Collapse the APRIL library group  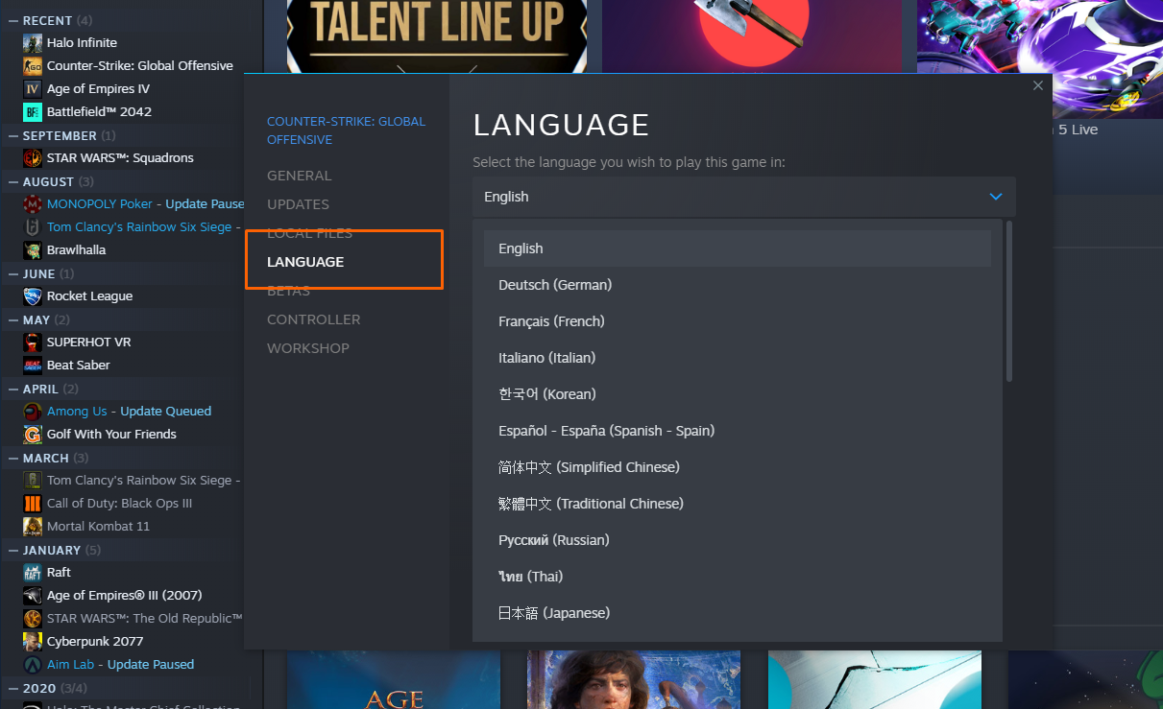point(13,390)
